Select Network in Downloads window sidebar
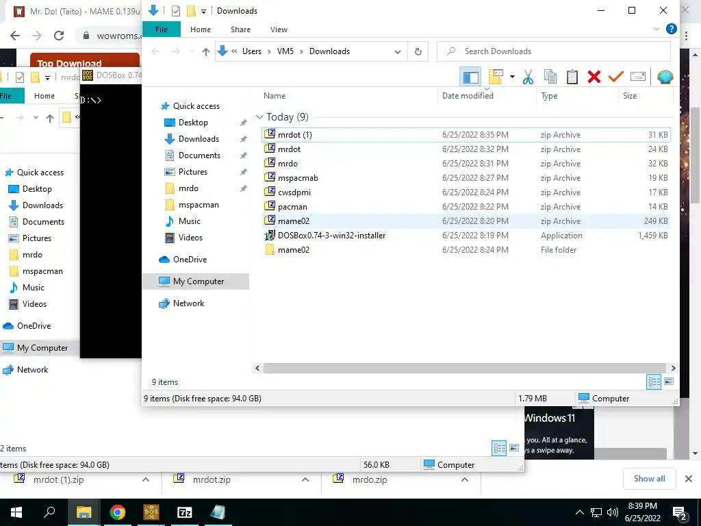 pyautogui.click(x=188, y=303)
